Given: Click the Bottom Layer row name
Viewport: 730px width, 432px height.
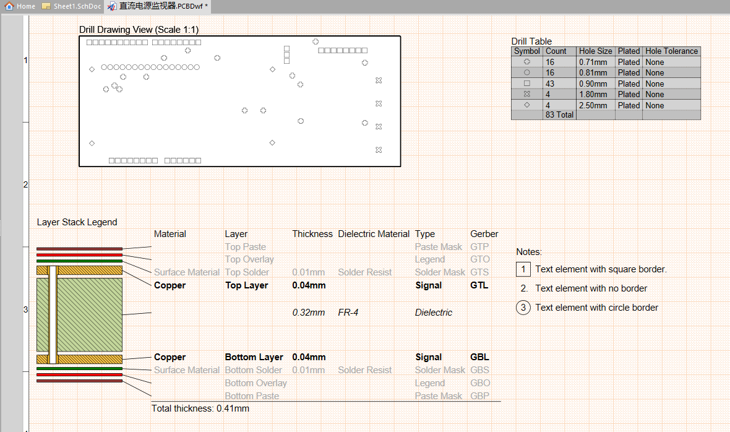Looking at the screenshot, I should coord(254,357).
